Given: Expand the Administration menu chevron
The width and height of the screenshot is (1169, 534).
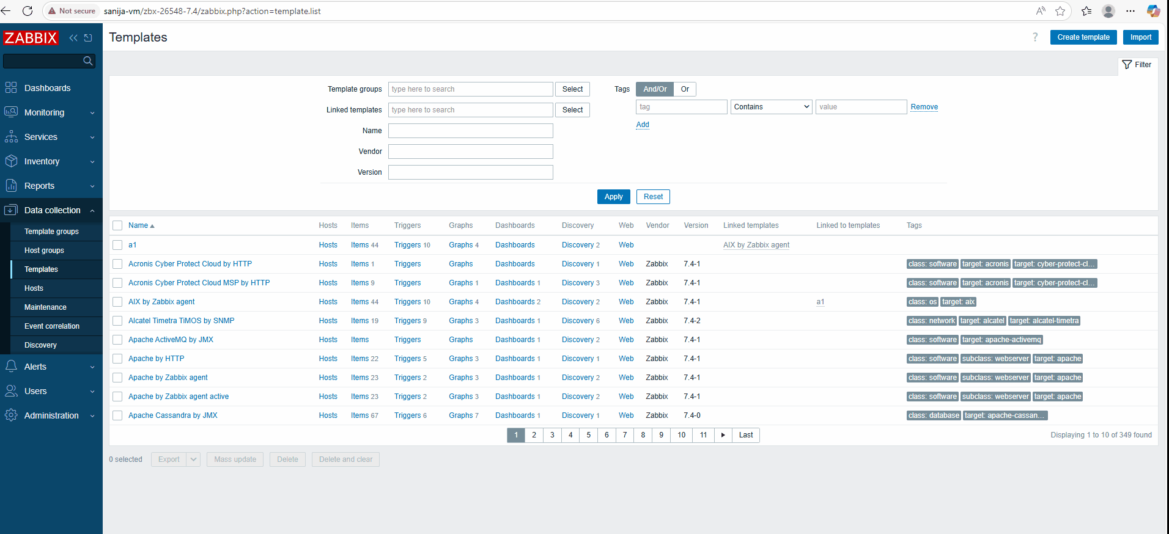Looking at the screenshot, I should coord(92,416).
